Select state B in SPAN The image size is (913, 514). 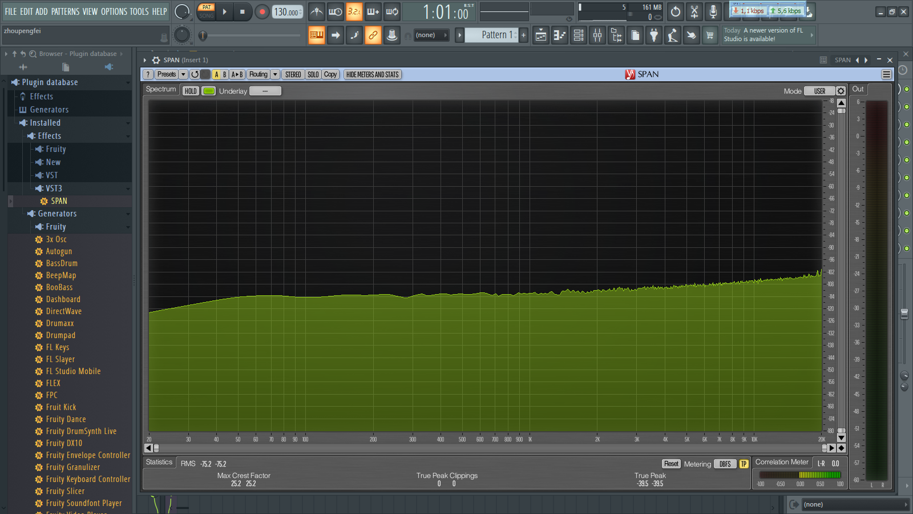click(224, 74)
